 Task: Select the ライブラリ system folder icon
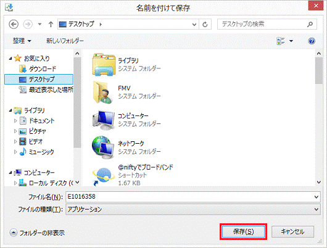(x=104, y=64)
